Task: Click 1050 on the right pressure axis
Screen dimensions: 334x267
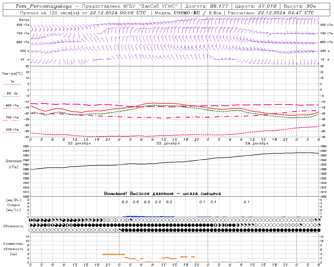Action: pyautogui.click(x=323, y=155)
